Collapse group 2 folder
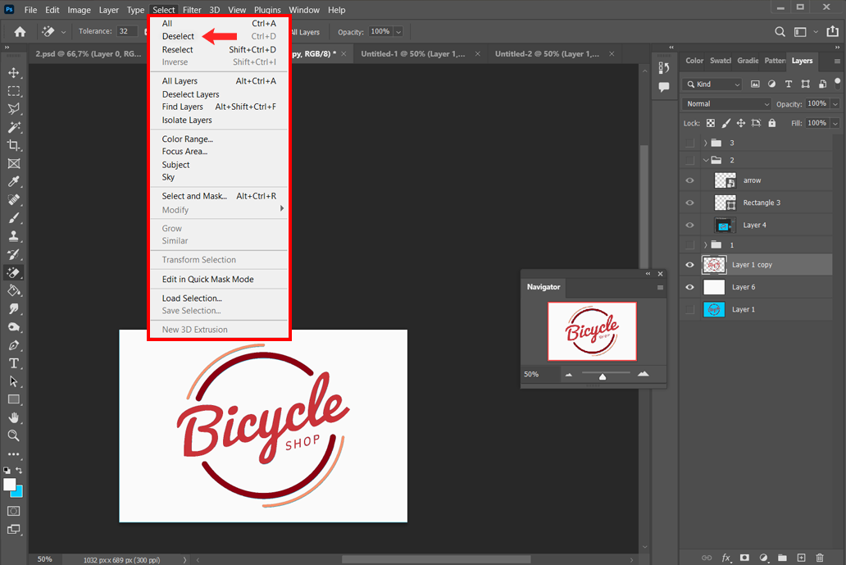 click(706, 160)
